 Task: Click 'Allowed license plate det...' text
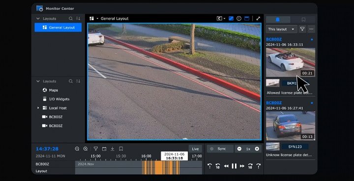pyautogui.click(x=289, y=93)
